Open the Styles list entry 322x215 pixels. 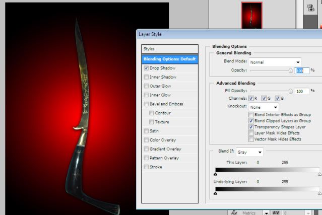(170, 49)
